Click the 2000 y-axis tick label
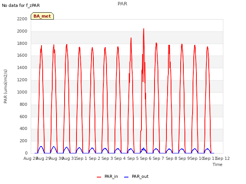Image resolution: width=246 pixels, height=184 pixels. click(x=22, y=31)
